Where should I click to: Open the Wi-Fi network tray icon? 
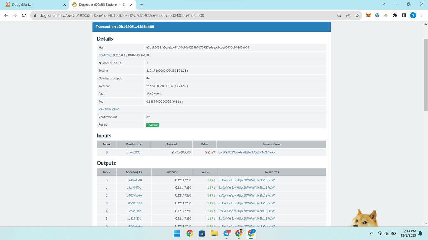(x=381, y=234)
